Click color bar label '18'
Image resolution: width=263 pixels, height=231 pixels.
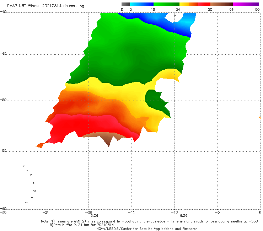coord(153,9)
